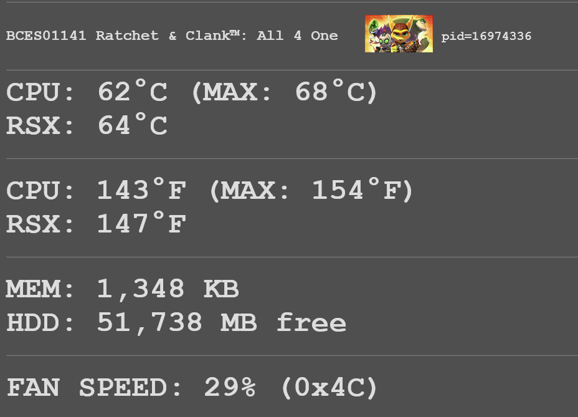The image size is (578, 417).
Task: Click the 29% fan speed value
Action: [230, 388]
